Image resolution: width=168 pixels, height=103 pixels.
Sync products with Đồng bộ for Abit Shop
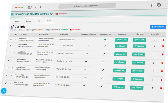click(x=122, y=40)
